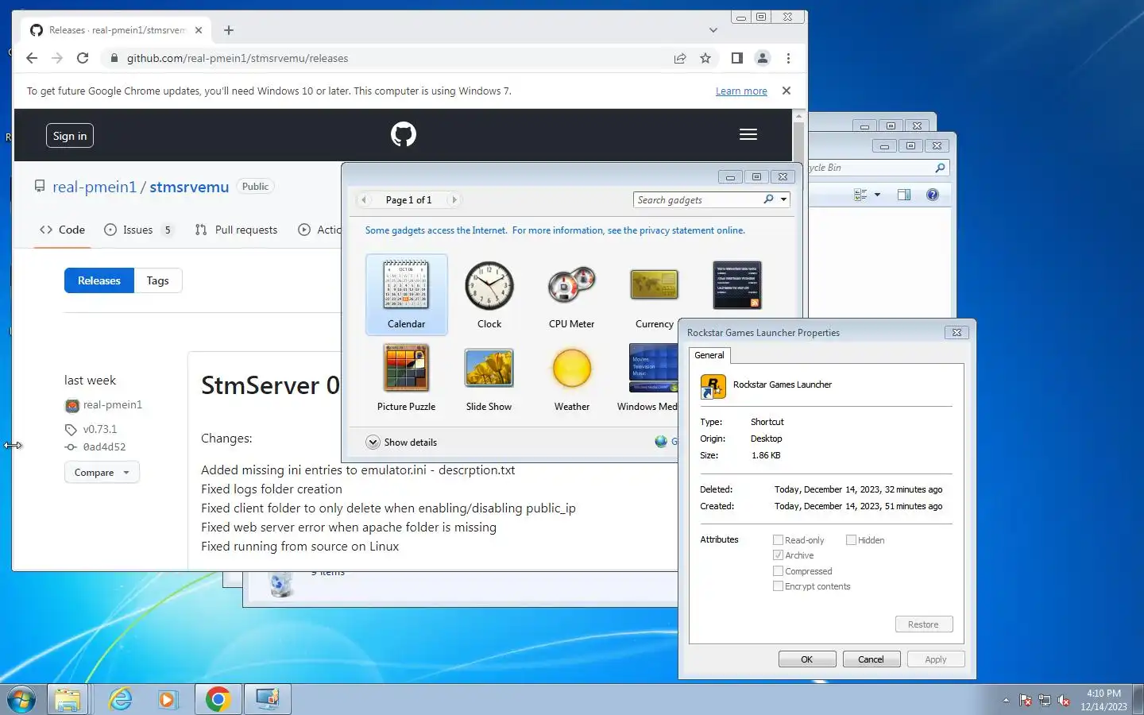Select the Picture Puzzle gadget
Image resolution: width=1144 pixels, height=715 pixels.
point(406,377)
